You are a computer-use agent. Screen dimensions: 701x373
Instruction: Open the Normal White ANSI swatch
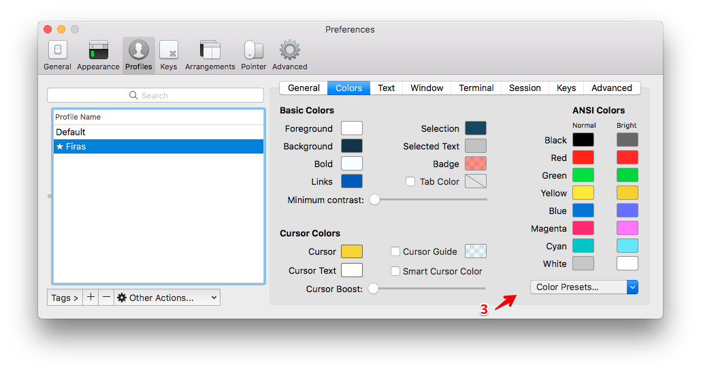coord(583,263)
